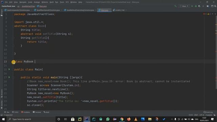Image resolution: width=217 pixels, height=122 pixels.
Task: Open the Event Log
Action: point(208,112)
